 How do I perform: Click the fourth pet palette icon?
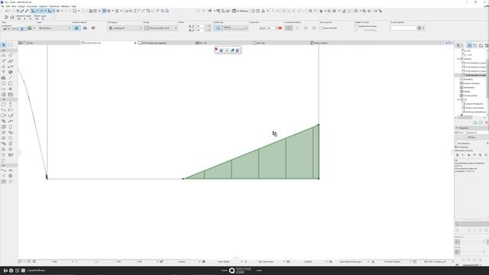coord(232,50)
